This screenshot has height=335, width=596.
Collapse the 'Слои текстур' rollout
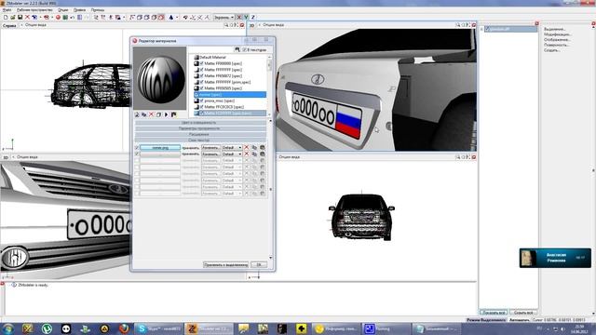point(201,141)
